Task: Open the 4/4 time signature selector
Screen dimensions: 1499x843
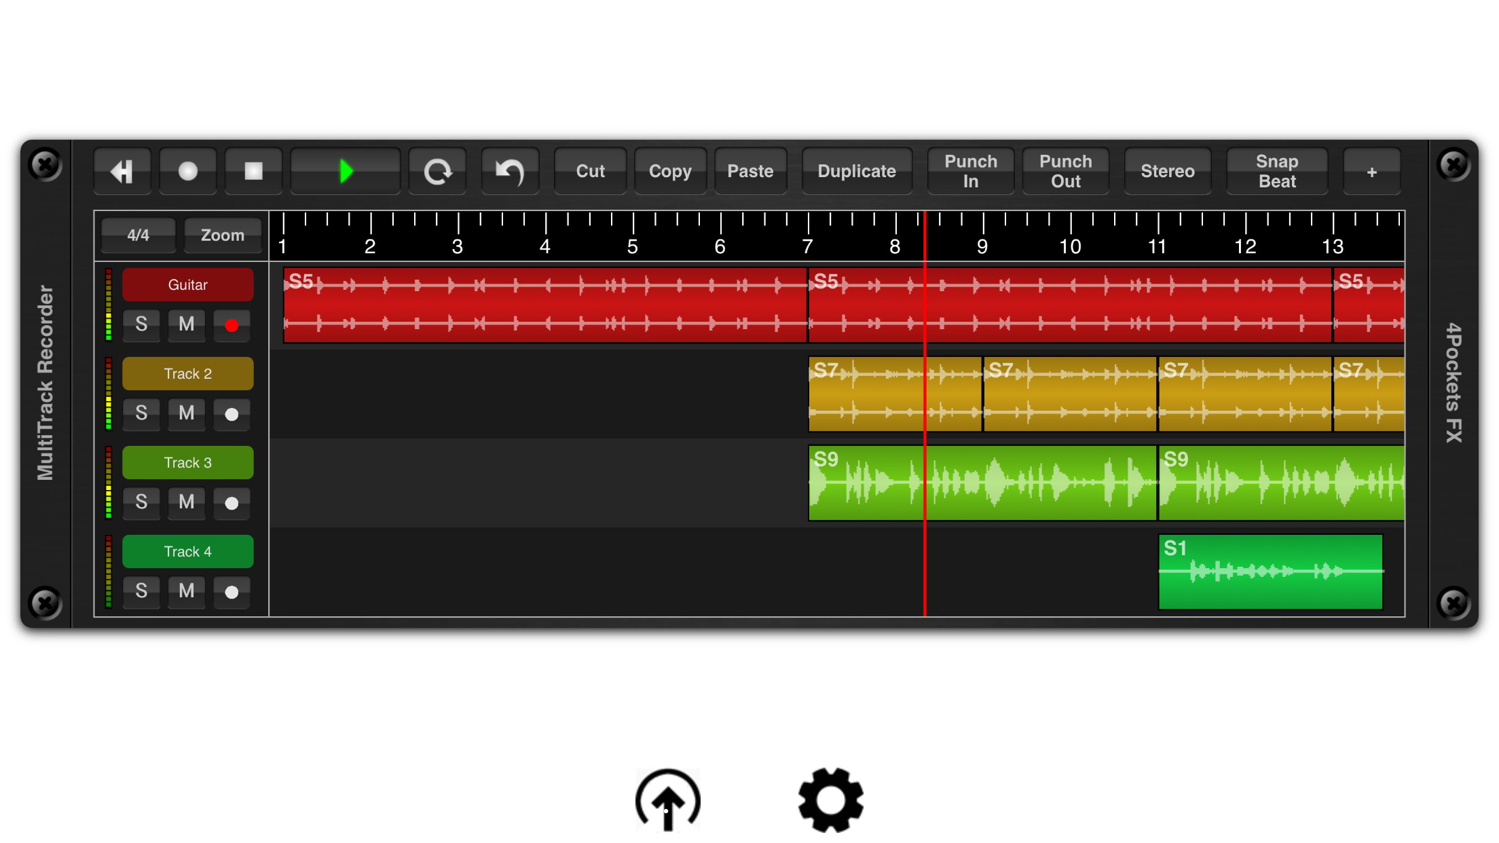Action: click(x=138, y=235)
